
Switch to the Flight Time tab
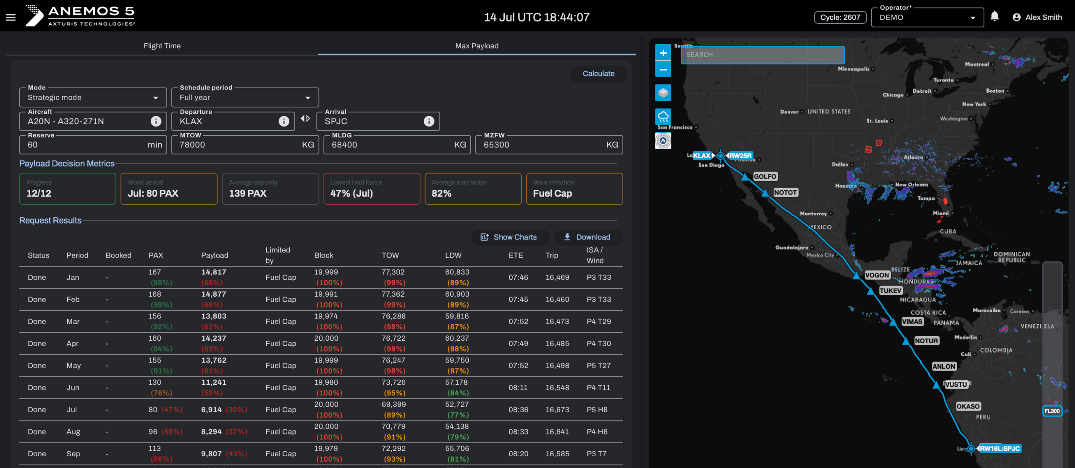(162, 46)
